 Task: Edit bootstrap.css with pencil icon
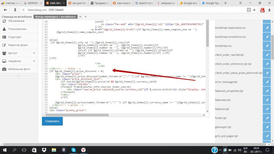click(x=267, y=46)
